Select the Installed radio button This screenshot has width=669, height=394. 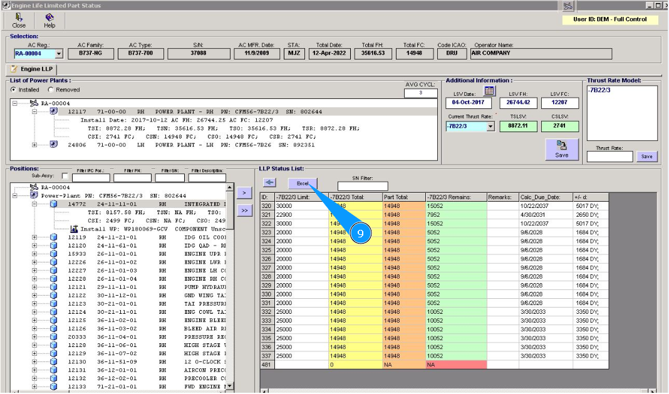[13, 90]
